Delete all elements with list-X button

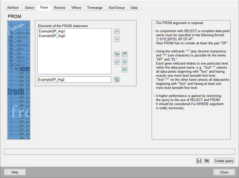click(124, 69)
